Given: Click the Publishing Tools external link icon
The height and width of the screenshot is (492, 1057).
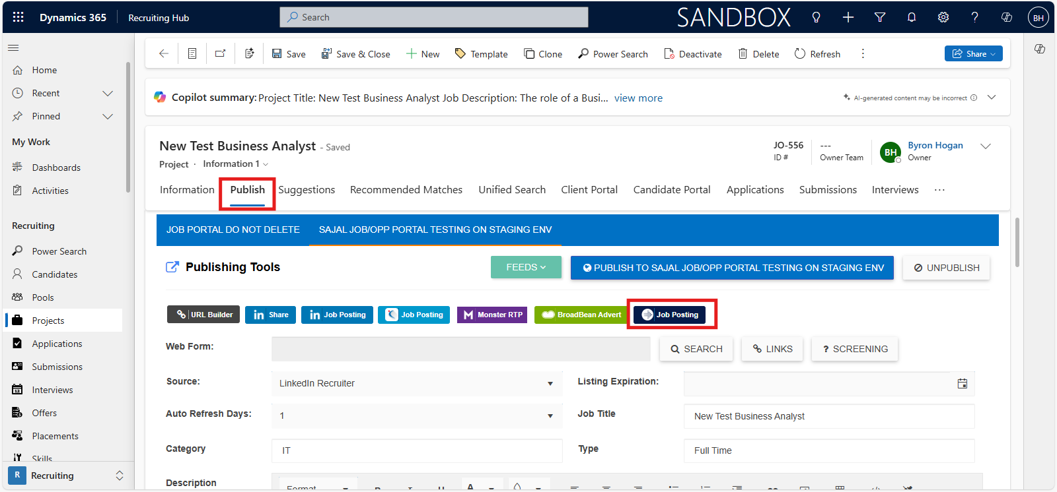Looking at the screenshot, I should coord(172,266).
